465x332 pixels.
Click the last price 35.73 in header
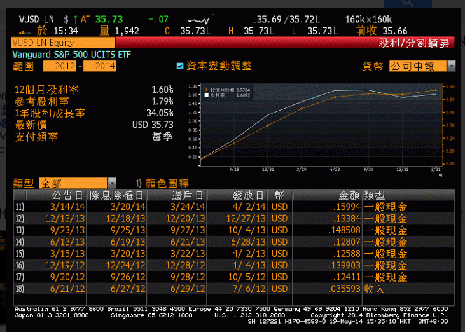point(109,20)
